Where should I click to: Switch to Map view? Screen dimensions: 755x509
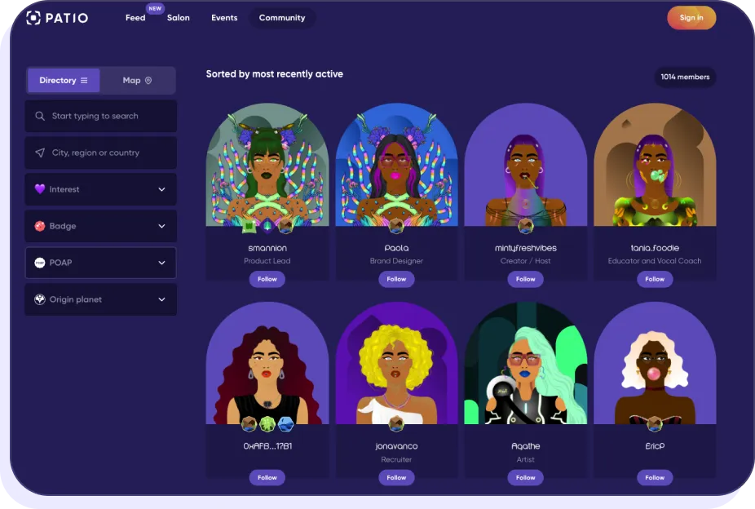click(137, 81)
